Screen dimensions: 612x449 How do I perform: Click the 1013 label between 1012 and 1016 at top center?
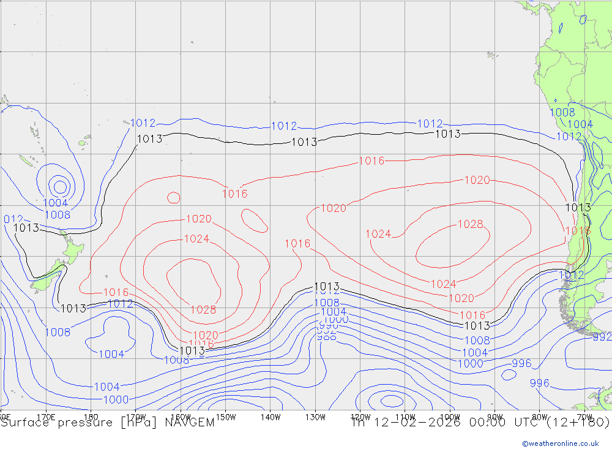(x=304, y=142)
